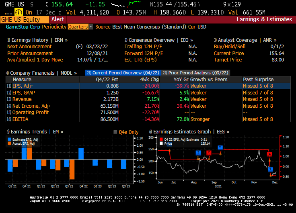296x213 pixels.
Task: Click the lowest blue marker in December
Action: (270, 169)
